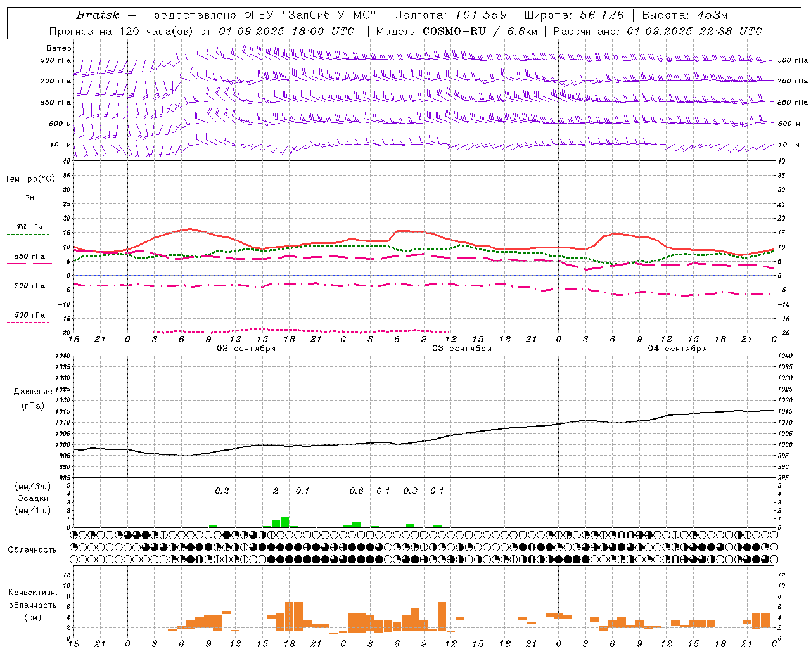Click the 'Тем-ра(°C)' axis title
Screen dimensions: 811x649
30,179
